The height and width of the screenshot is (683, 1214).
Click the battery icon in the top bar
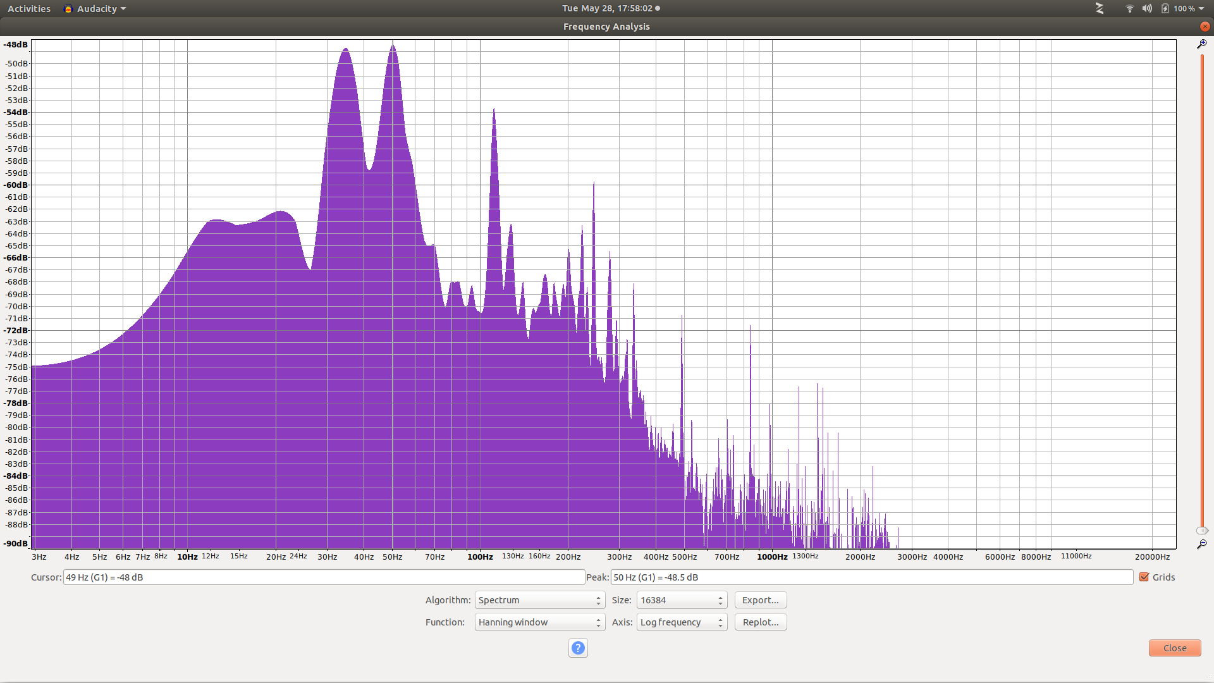(1165, 8)
